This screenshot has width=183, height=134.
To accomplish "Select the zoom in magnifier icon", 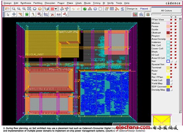I will pos(14,9).
